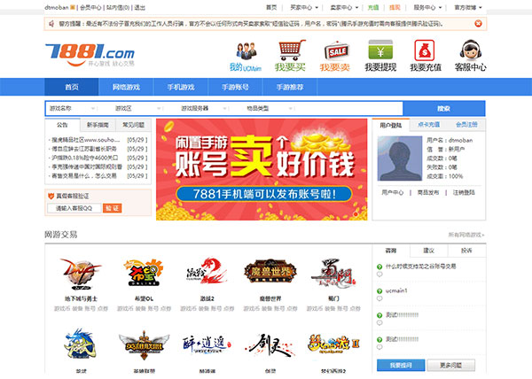
Task: Open the 物品类型 dropdown
Action: coord(269,108)
